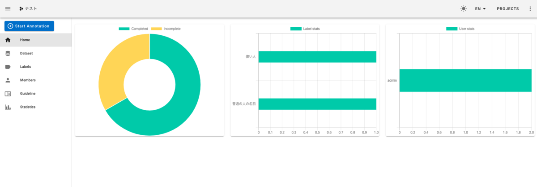Click the green Label stats legend swatch

296,29
